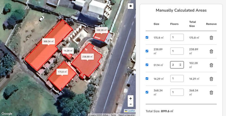This screenshot has width=226, height=116.
Task: Uncheck the 175.8 m² area checkbox
Action: tap(147, 38)
